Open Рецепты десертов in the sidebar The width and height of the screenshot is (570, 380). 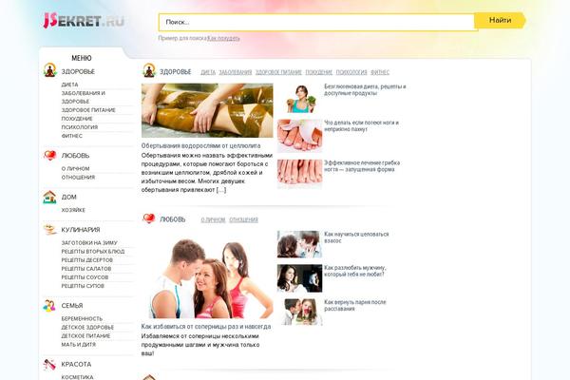[x=86, y=260]
